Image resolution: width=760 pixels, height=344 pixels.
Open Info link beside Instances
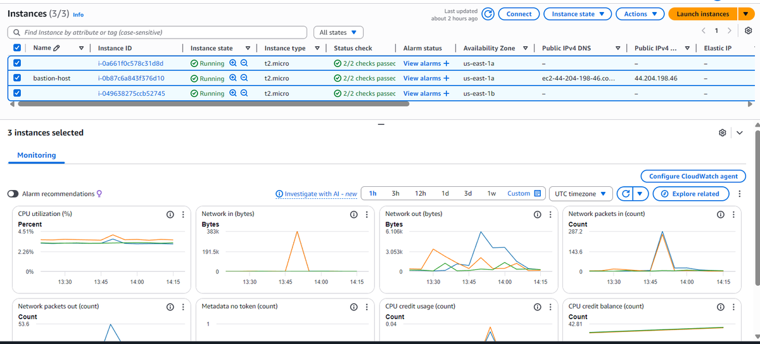coord(78,15)
